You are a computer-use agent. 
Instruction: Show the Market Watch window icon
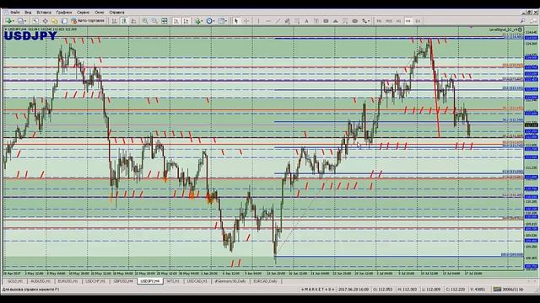[35, 21]
